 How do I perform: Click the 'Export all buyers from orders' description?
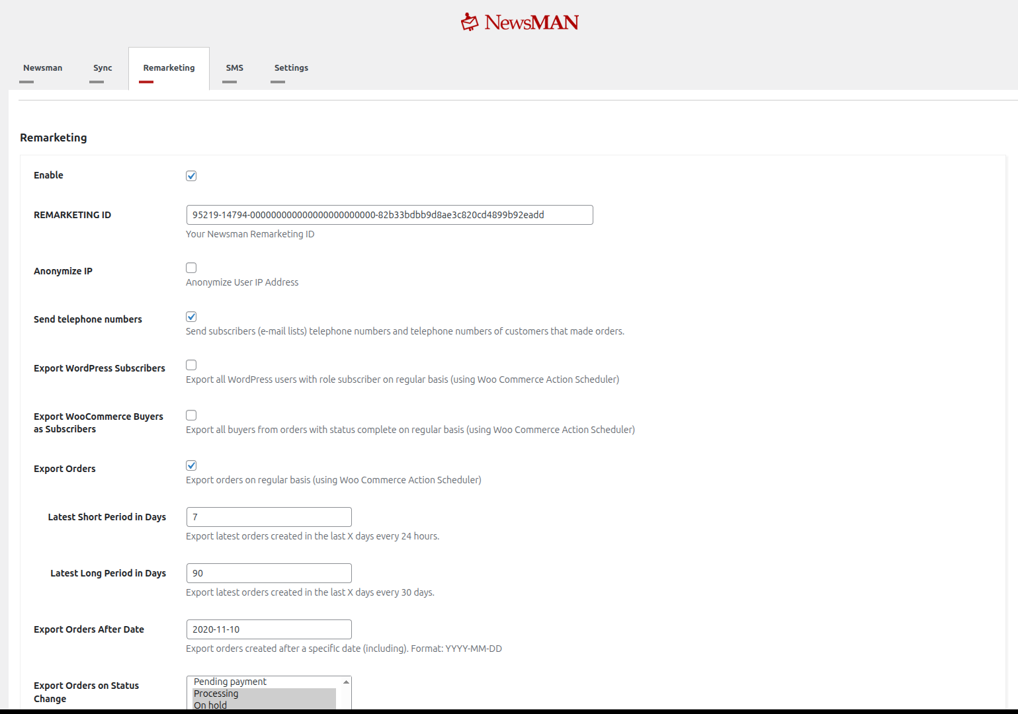tap(410, 430)
